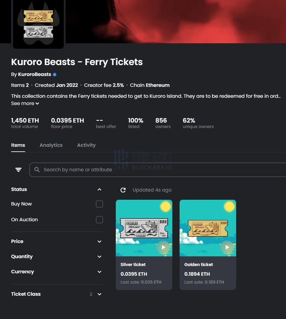286x319 pixels.
Task: Enable the Buy Now checkbox
Action: [x=99, y=204]
